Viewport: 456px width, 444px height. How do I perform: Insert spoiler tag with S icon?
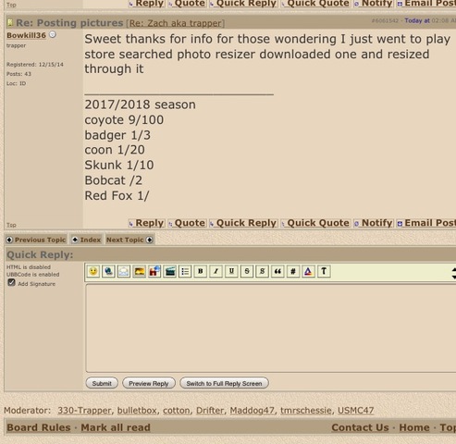tap(262, 271)
